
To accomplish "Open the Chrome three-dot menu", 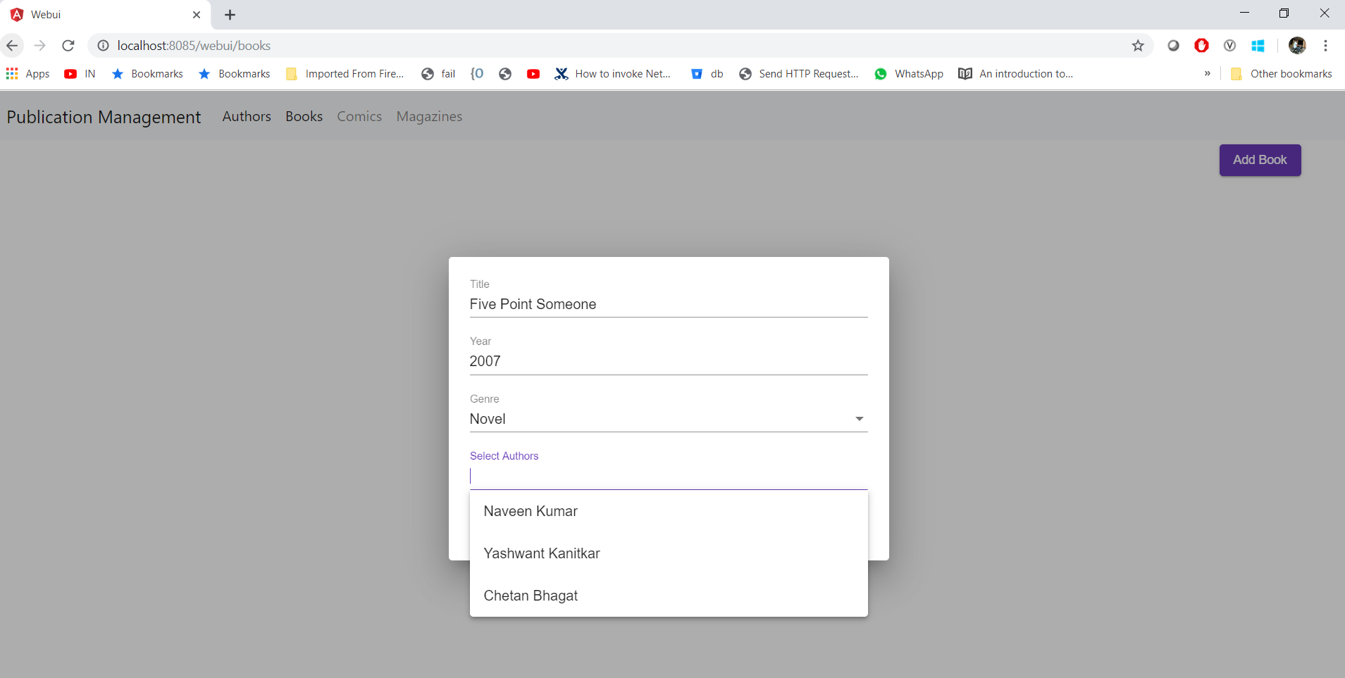I will pyautogui.click(x=1325, y=46).
